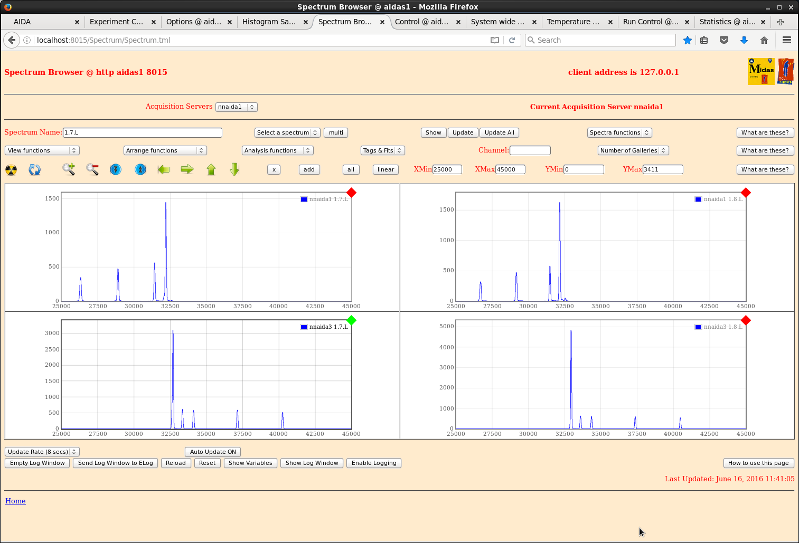Image resolution: width=799 pixels, height=543 pixels.
Task: Click the red diamond on nnaida1 1.7.L plot
Action: click(x=351, y=193)
